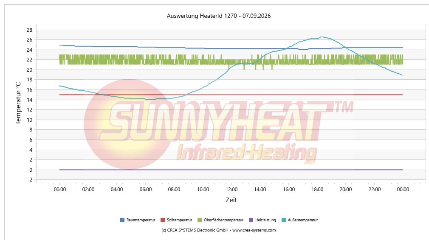Click the 08:00 time axis label
This screenshot has height=240, width=429.
tap(174, 190)
